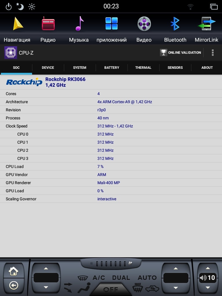Tap the 00:23 clock
The width and height of the screenshot is (222, 296).
pos(111,6)
